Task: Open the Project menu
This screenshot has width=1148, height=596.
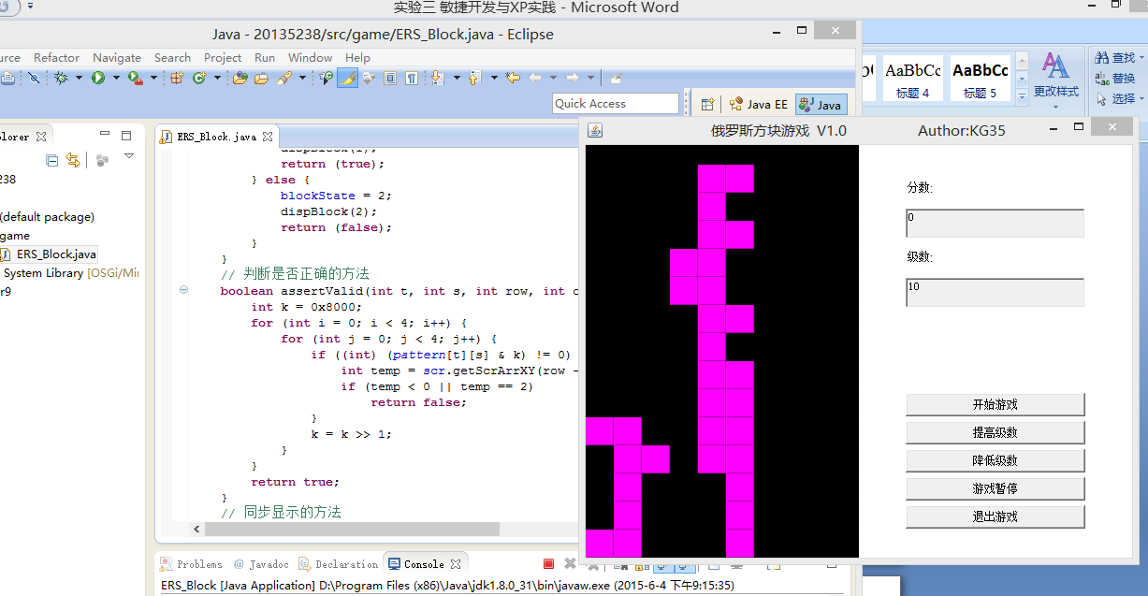Action: coord(223,58)
